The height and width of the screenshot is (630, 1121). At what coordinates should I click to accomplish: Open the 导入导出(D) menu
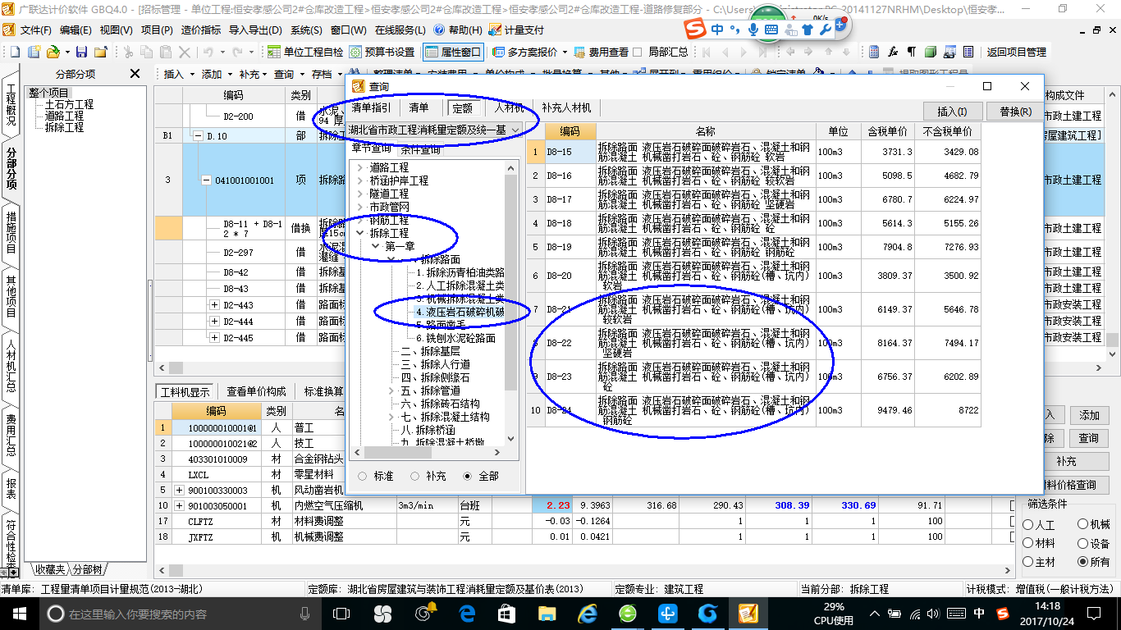coord(256,30)
